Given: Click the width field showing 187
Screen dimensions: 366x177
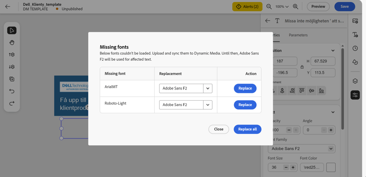Looking at the screenshot, I should 285,61.
